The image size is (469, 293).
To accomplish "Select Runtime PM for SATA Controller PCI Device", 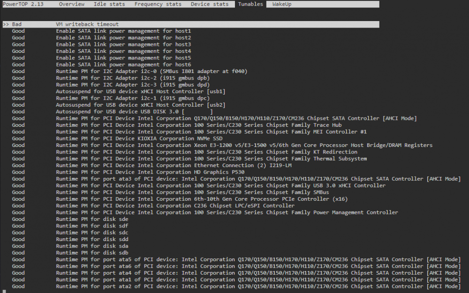I will click(x=236, y=118).
